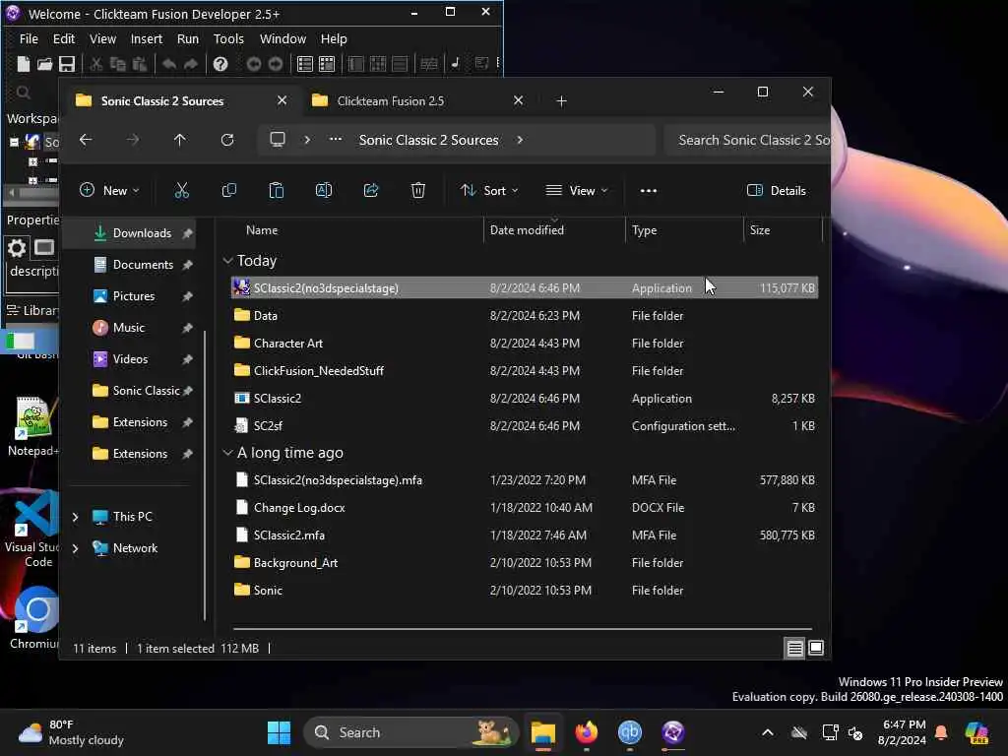Open Clickteam Fusion from the taskbar
This screenshot has height=756, width=1008.
tap(673, 732)
